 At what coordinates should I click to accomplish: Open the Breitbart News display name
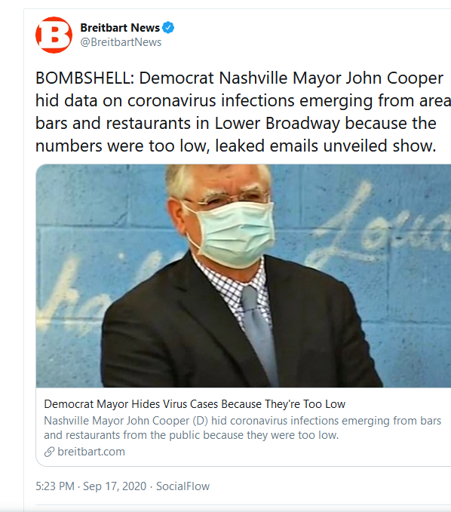tap(120, 28)
